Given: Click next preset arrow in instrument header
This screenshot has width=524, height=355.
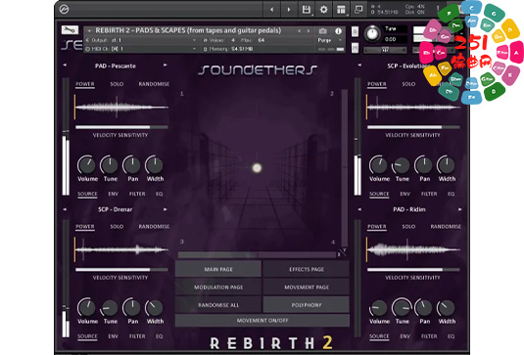Looking at the screenshot, I should [x=309, y=31].
